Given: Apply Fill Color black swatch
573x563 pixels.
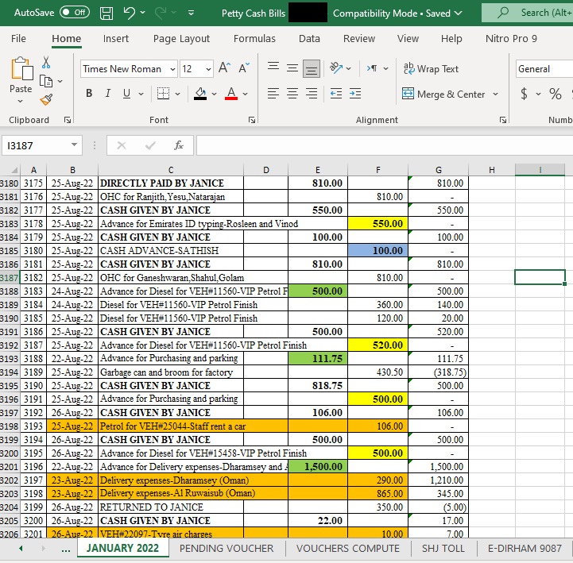Looking at the screenshot, I should click(x=200, y=94).
